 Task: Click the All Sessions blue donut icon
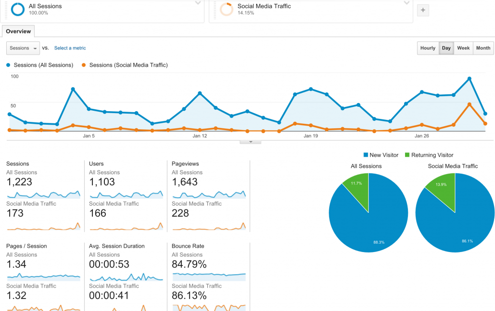(x=18, y=9)
